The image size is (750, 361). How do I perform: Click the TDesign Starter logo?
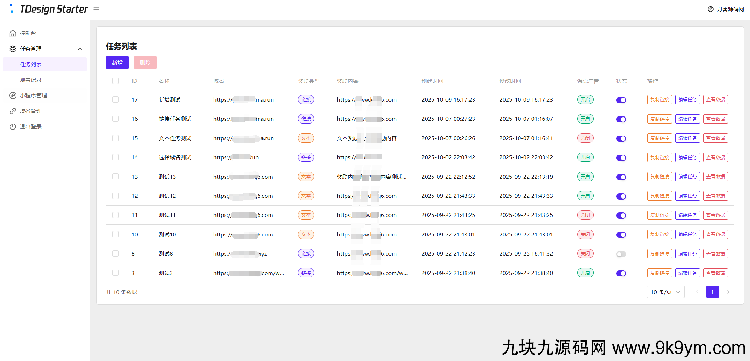click(x=49, y=9)
